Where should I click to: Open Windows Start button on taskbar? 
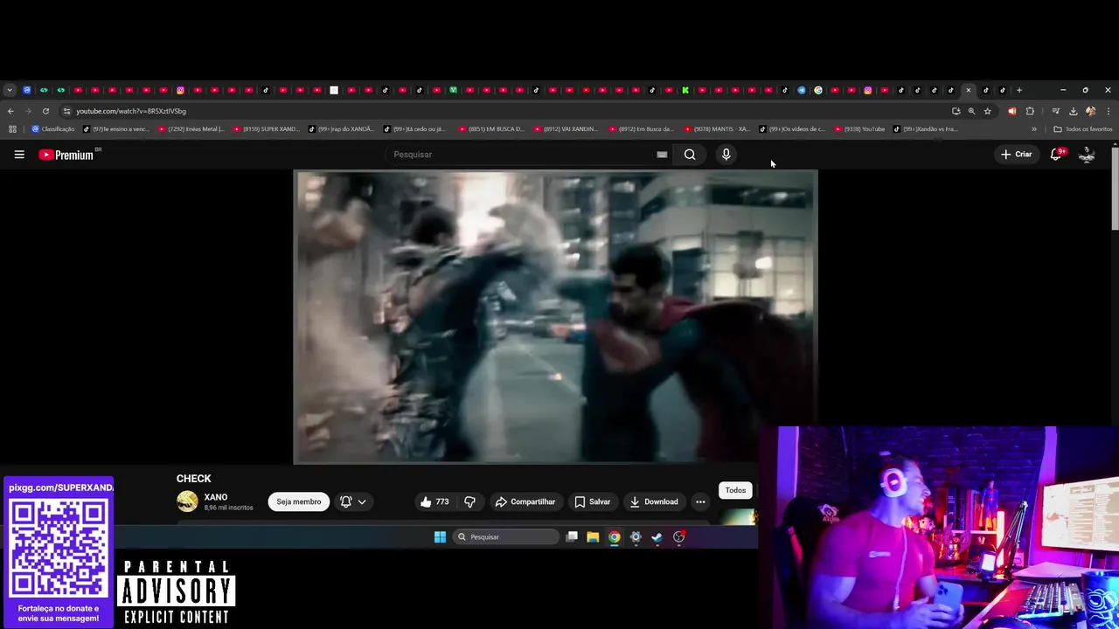click(x=440, y=536)
